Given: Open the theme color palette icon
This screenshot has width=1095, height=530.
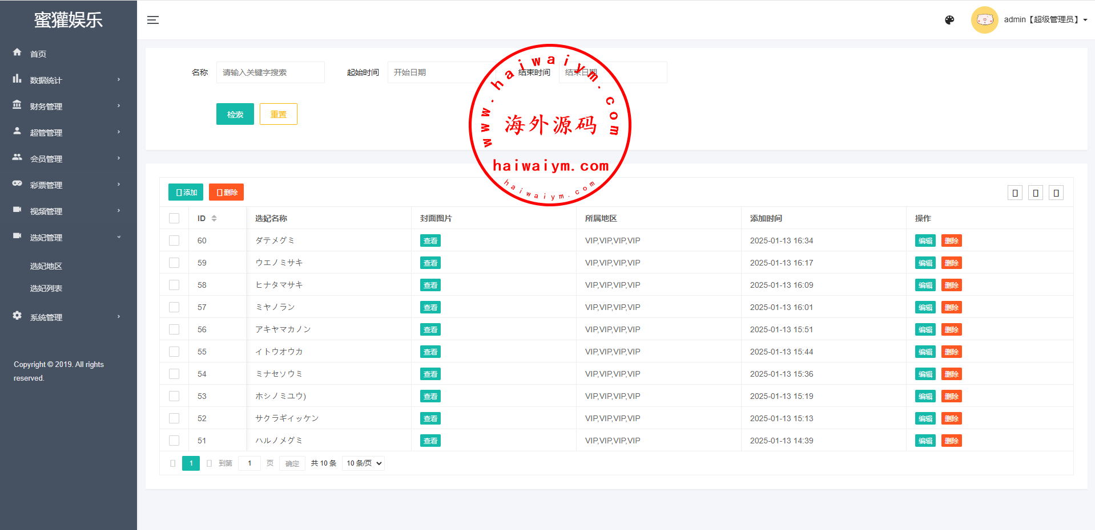Looking at the screenshot, I should (x=949, y=20).
